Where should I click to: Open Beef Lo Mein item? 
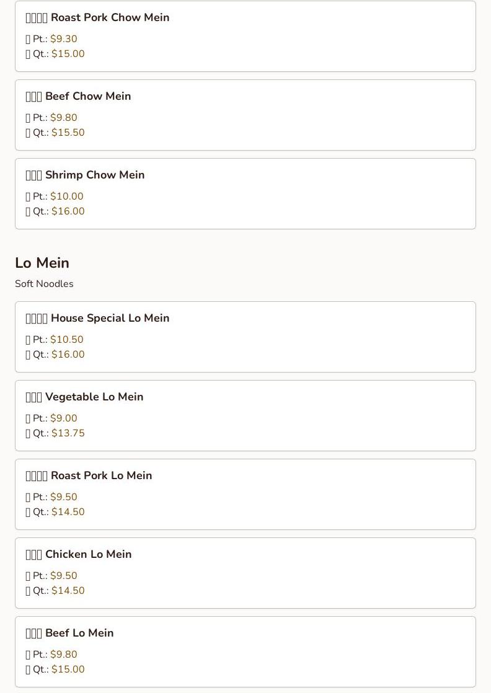pos(245,651)
